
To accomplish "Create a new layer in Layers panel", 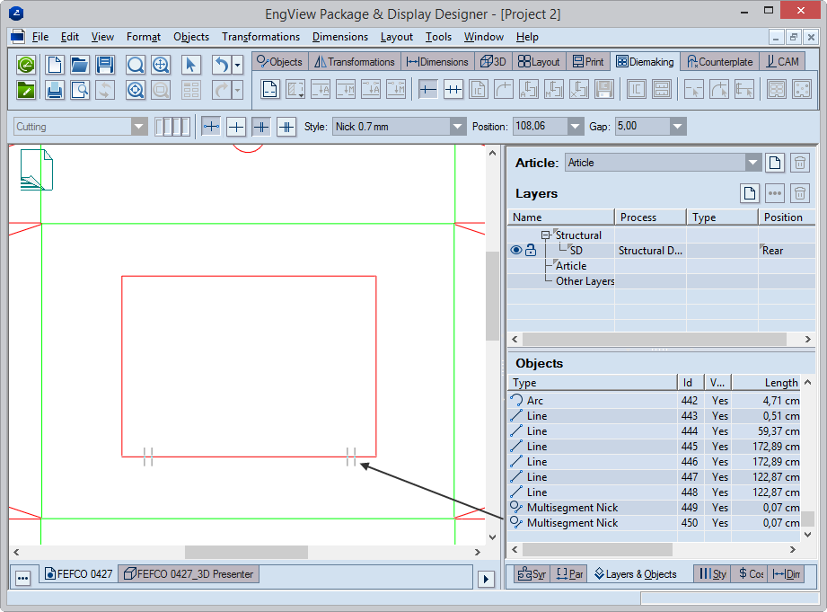I will pyautogui.click(x=750, y=193).
